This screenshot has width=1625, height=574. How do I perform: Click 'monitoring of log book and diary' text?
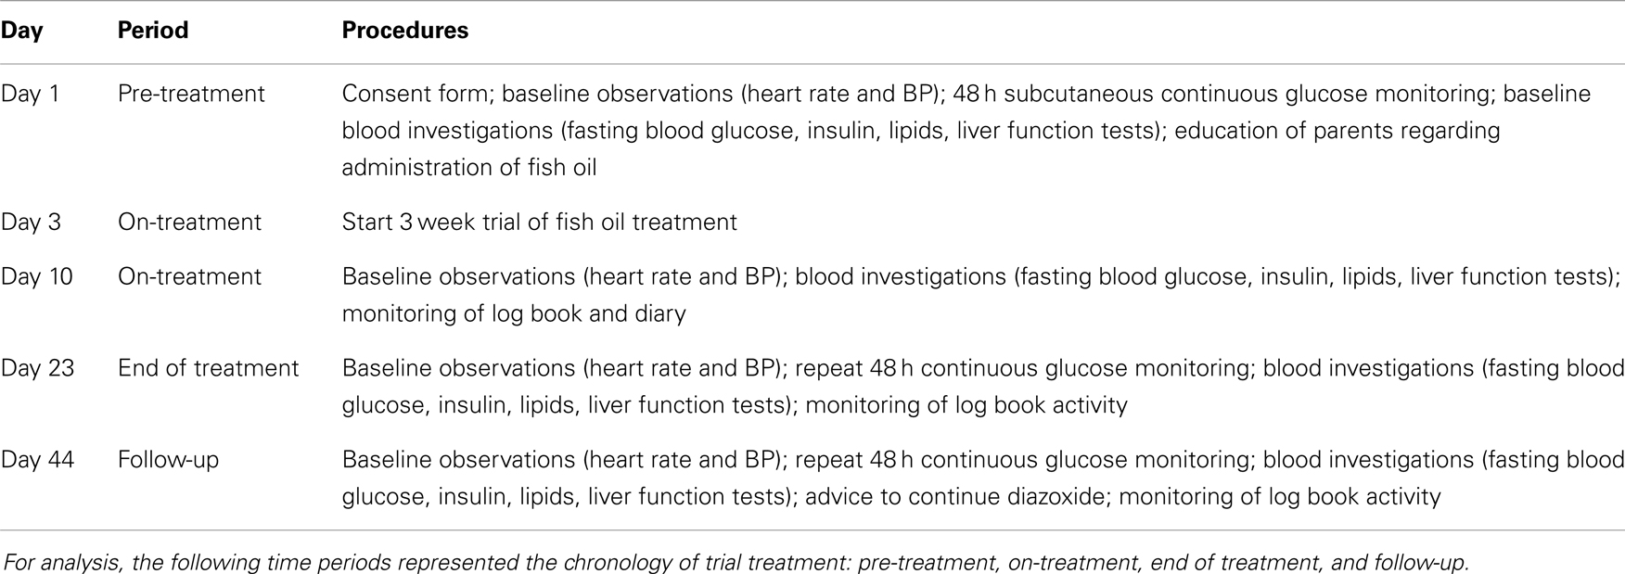click(514, 313)
